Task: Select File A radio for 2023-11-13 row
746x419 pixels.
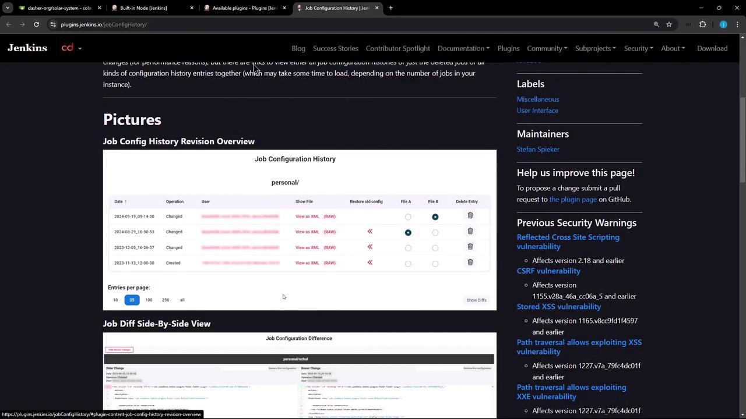Action: tap(408, 264)
